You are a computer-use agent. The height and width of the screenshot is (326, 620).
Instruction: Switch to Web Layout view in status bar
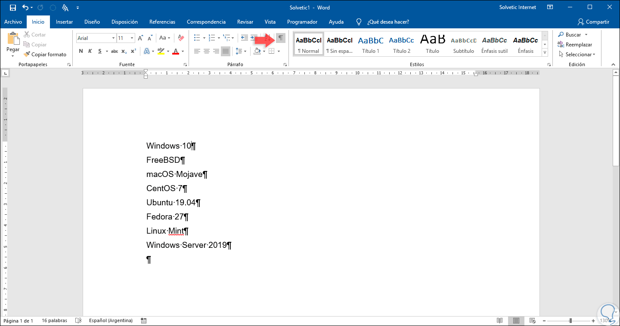pos(532,321)
